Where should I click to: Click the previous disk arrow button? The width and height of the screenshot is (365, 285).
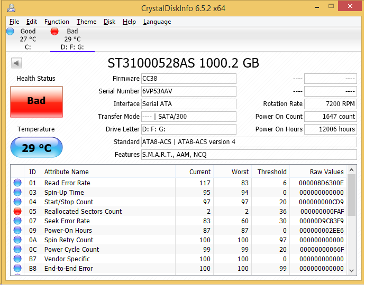[16, 63]
